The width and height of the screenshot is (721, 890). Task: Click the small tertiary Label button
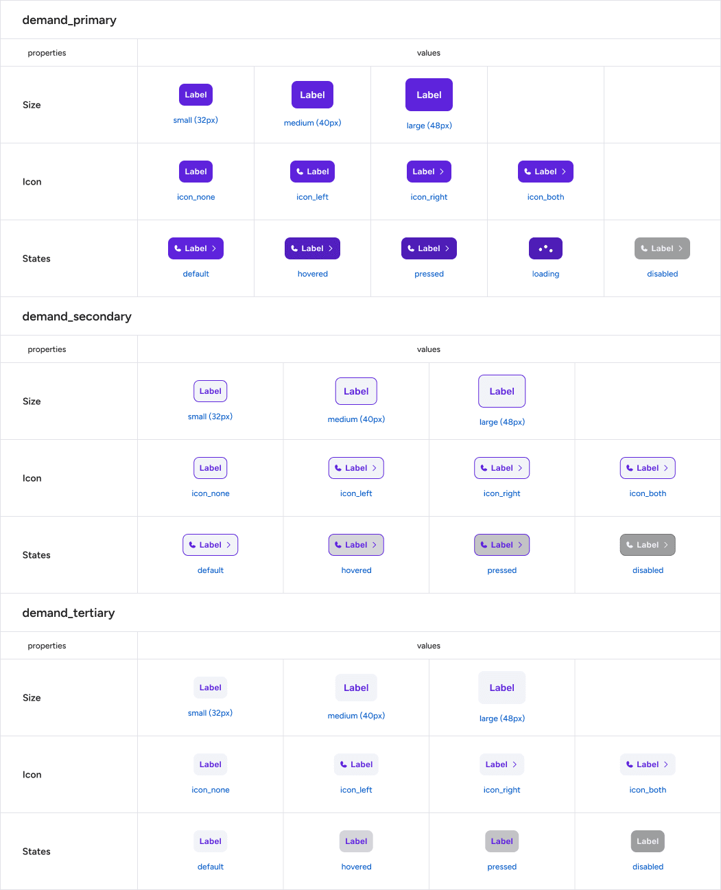point(210,688)
